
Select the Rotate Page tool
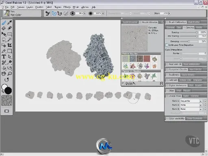pyautogui.click(x=6, y=80)
